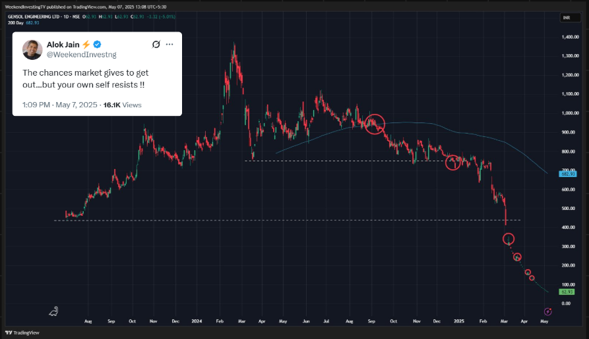
Task: Click the 1,100.00 price axis label
Action: (571, 93)
